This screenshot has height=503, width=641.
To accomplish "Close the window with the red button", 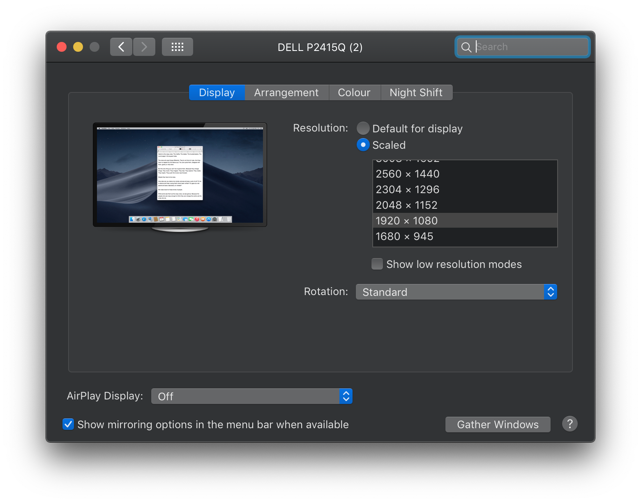I will point(62,47).
